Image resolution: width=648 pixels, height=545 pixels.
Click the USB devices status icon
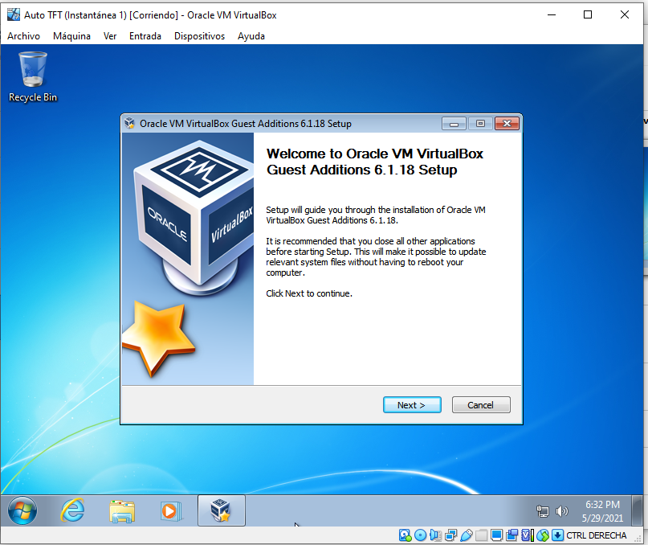466,535
